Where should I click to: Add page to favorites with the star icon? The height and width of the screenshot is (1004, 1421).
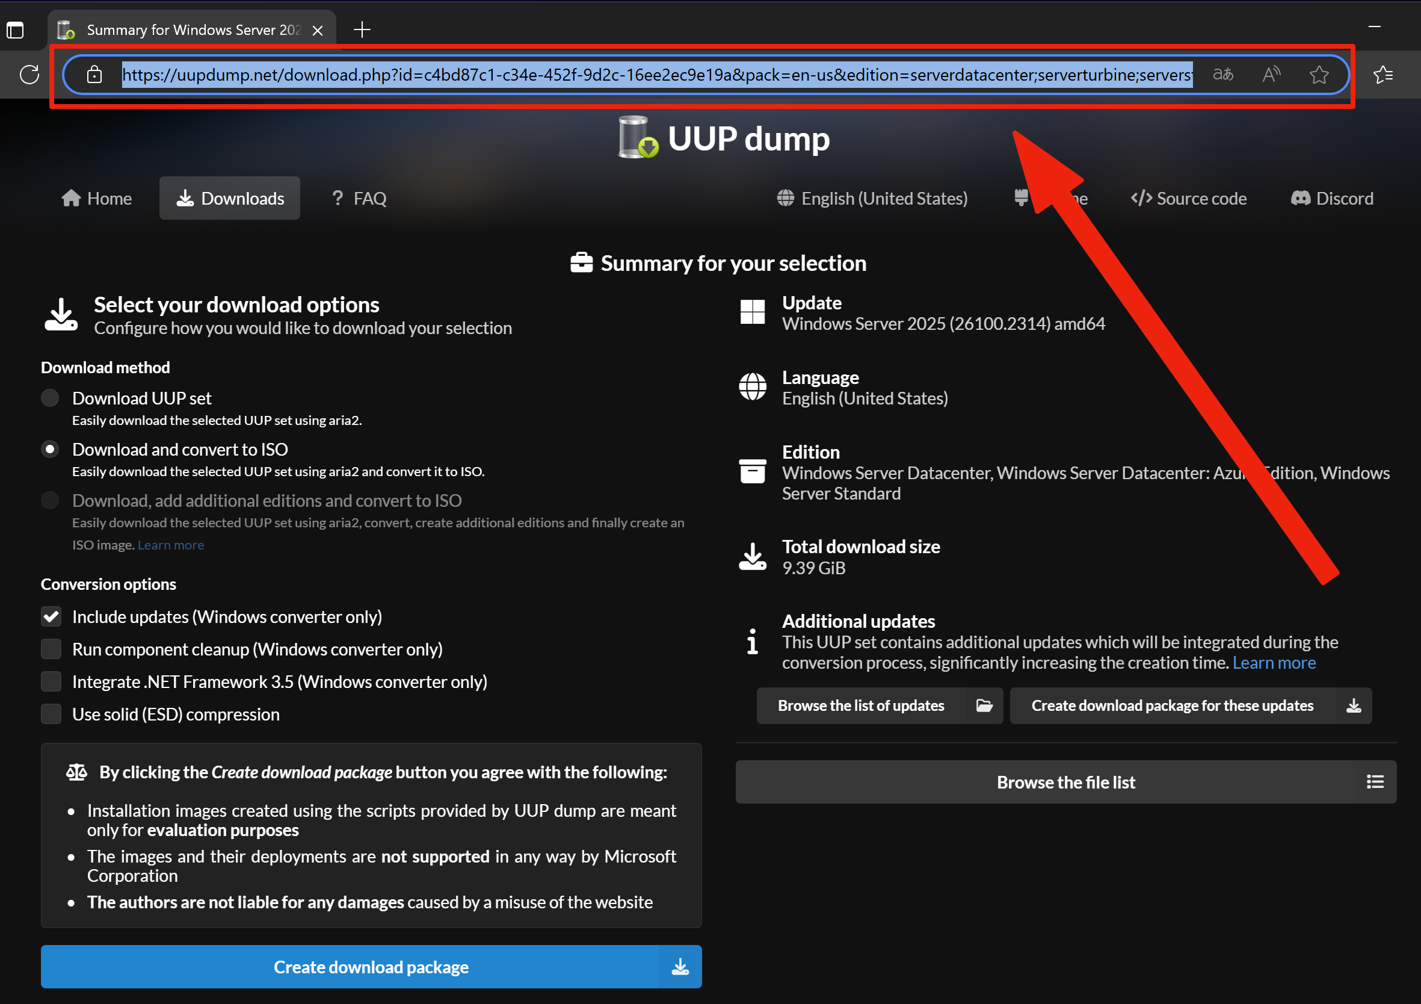[1318, 75]
